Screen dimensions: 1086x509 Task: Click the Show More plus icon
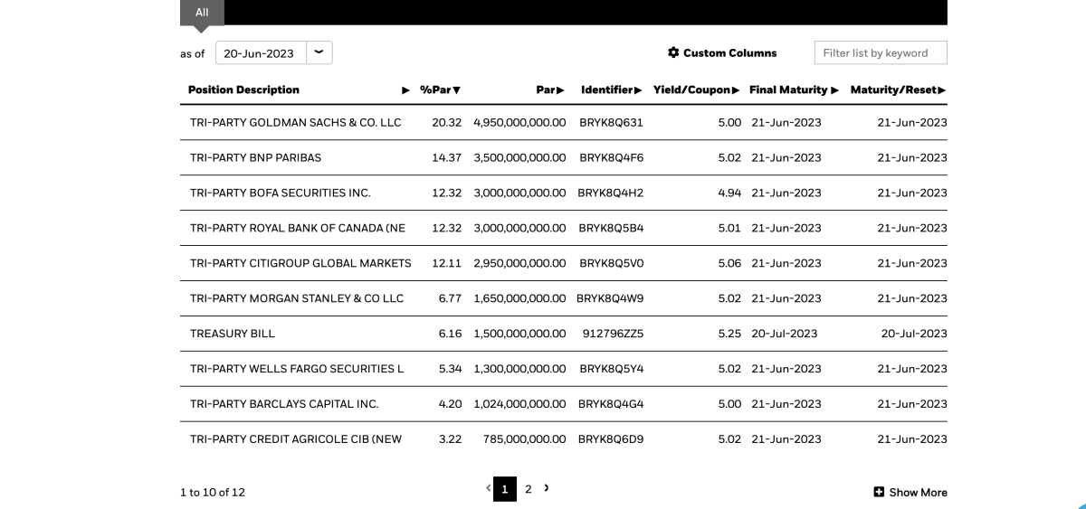[879, 492]
